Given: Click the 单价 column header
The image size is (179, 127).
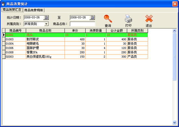Looking at the screenshot, I should pos(75,30).
